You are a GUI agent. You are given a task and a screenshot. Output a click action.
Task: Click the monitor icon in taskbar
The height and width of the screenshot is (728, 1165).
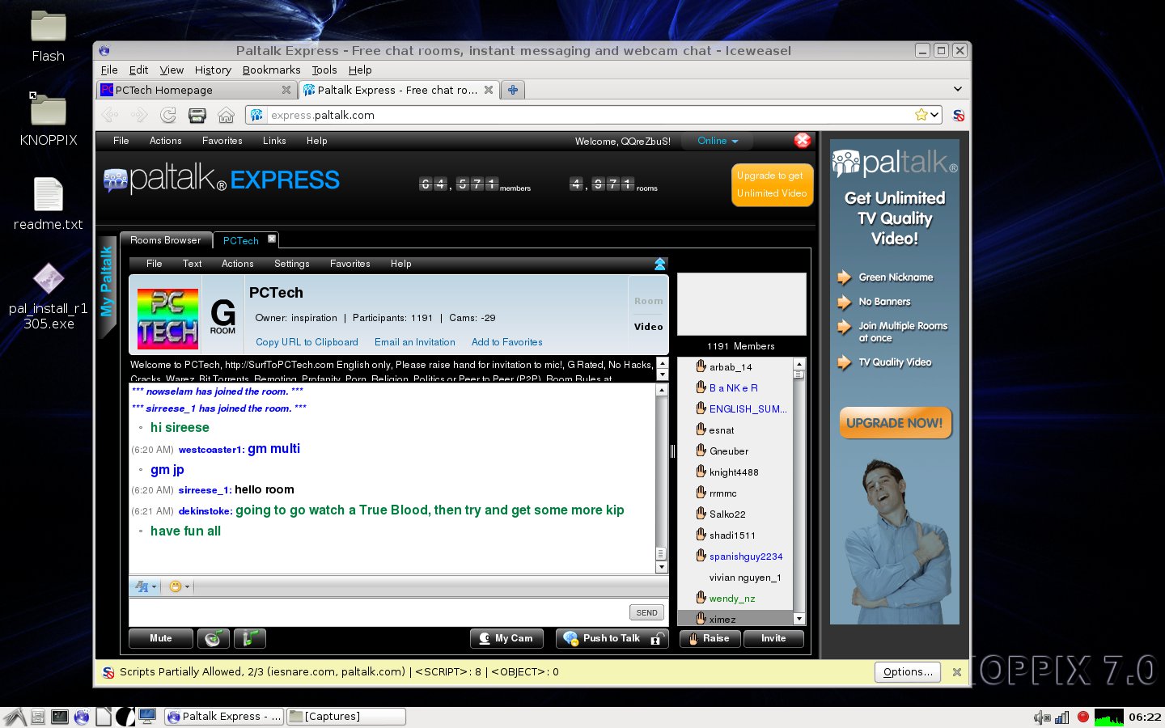(x=147, y=717)
